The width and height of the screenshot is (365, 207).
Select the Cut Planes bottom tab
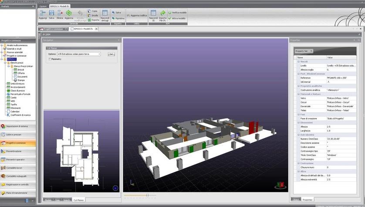coord(78,200)
